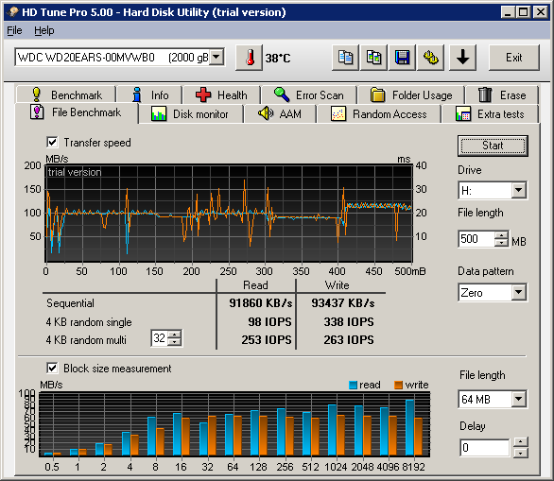This screenshot has height=481, width=554.
Task: Click the Delay input field
Action: pyautogui.click(x=485, y=447)
